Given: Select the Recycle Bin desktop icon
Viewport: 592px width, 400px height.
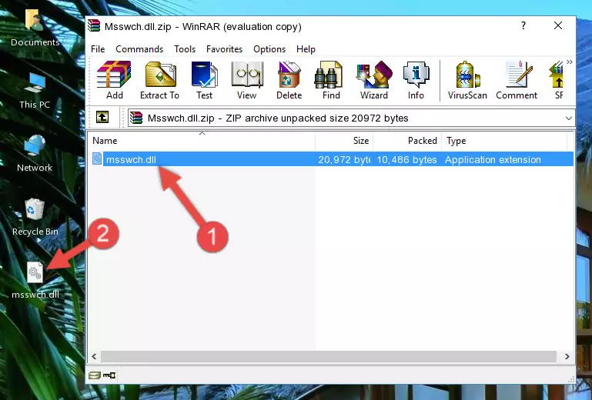Looking at the screenshot, I should 35,217.
